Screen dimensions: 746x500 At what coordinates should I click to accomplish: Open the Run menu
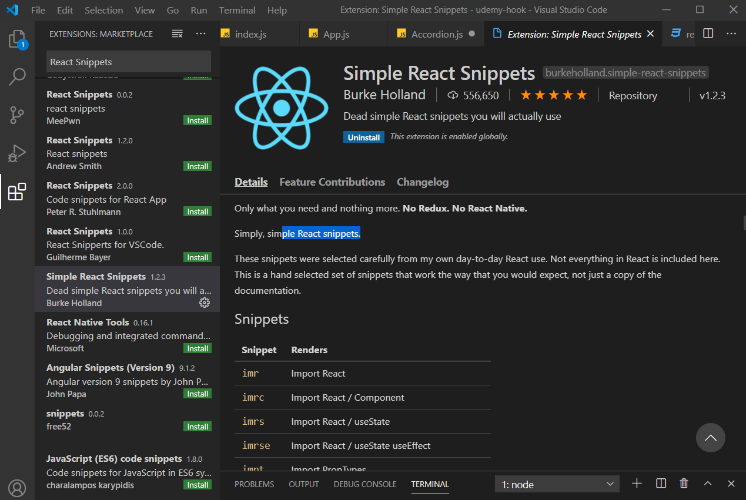[199, 10]
